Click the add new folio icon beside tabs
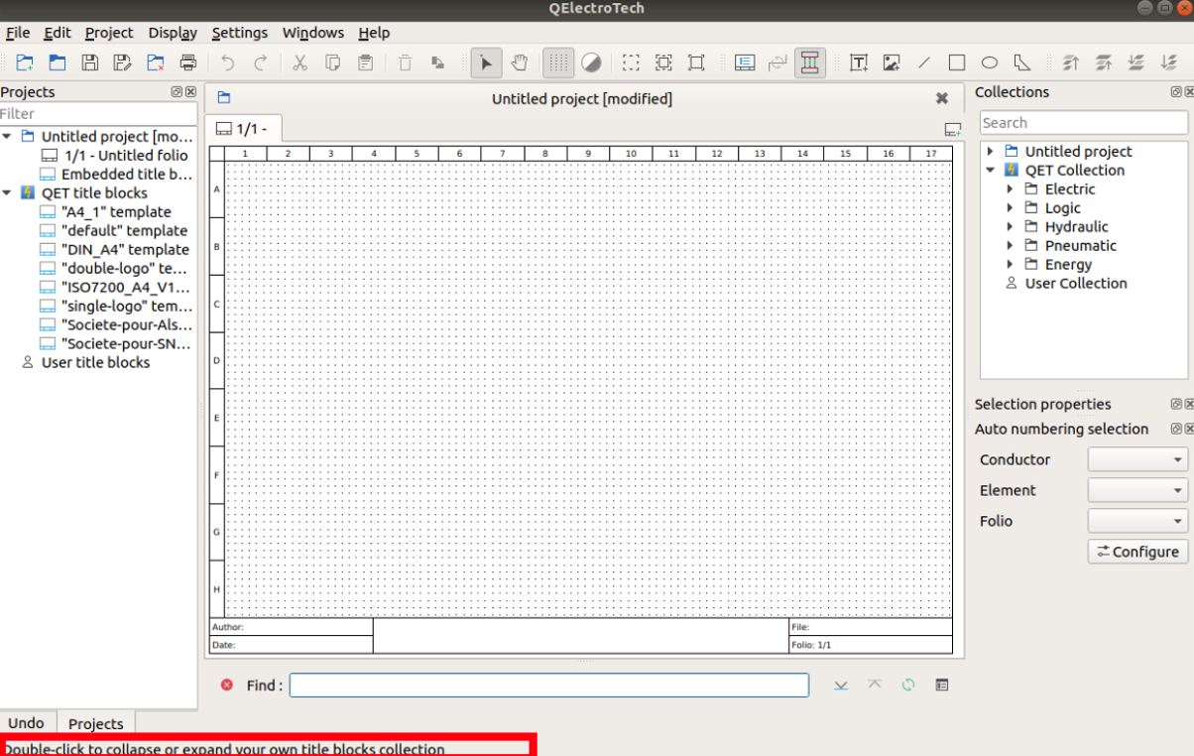 [952, 130]
